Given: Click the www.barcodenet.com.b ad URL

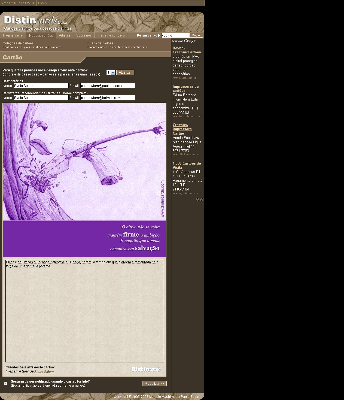Looking at the screenshot, I should (187, 116).
